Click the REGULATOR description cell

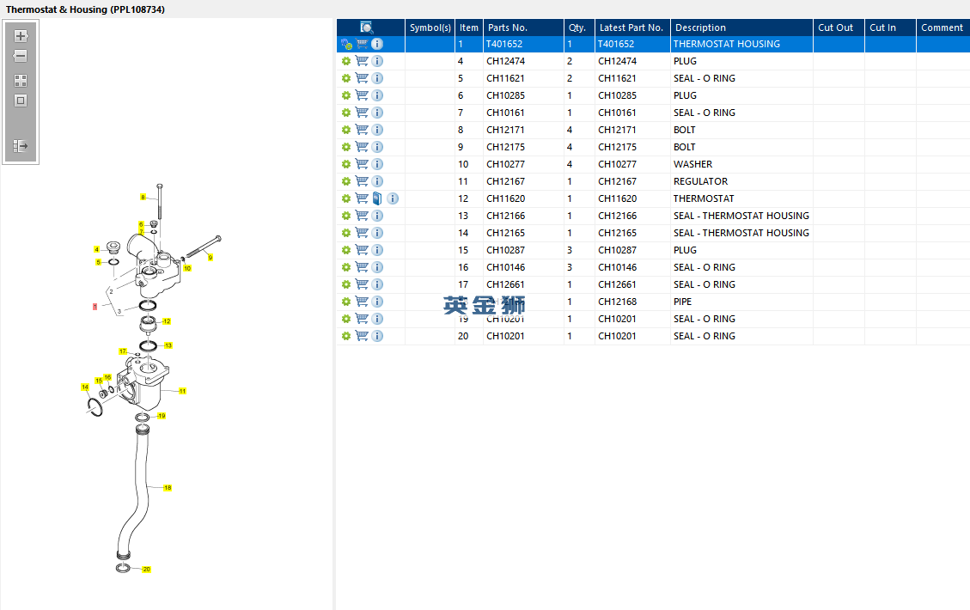coord(741,181)
